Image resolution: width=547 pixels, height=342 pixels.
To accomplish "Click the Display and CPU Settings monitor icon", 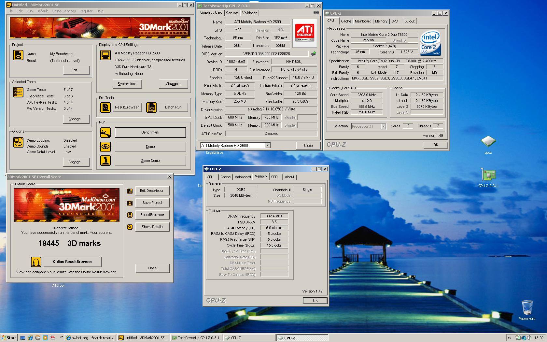I will (105, 55).
